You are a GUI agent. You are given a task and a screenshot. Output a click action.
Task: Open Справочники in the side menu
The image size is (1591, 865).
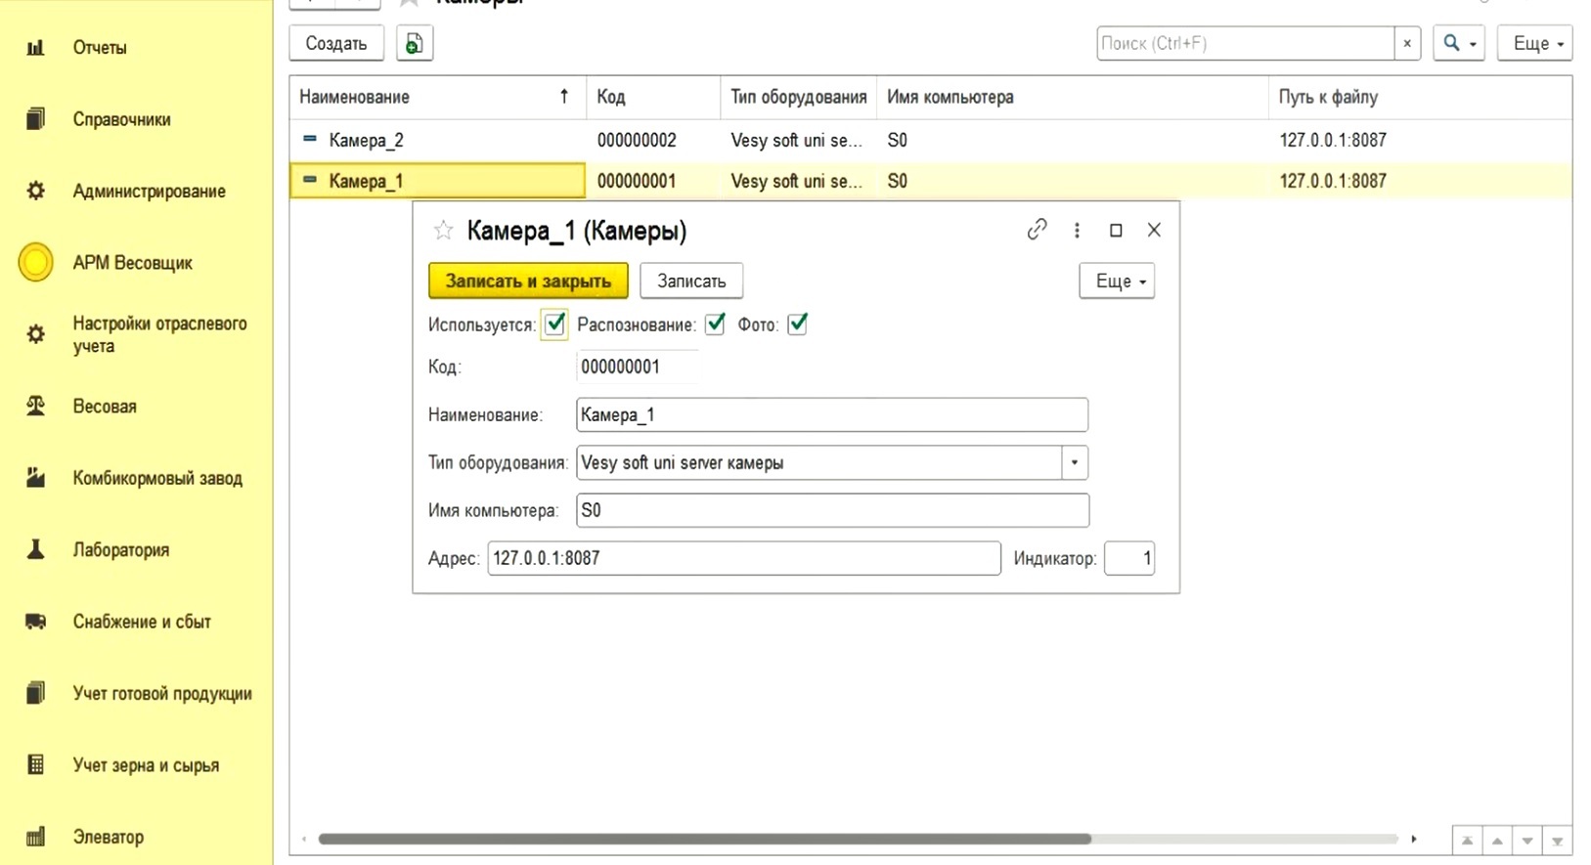121,119
